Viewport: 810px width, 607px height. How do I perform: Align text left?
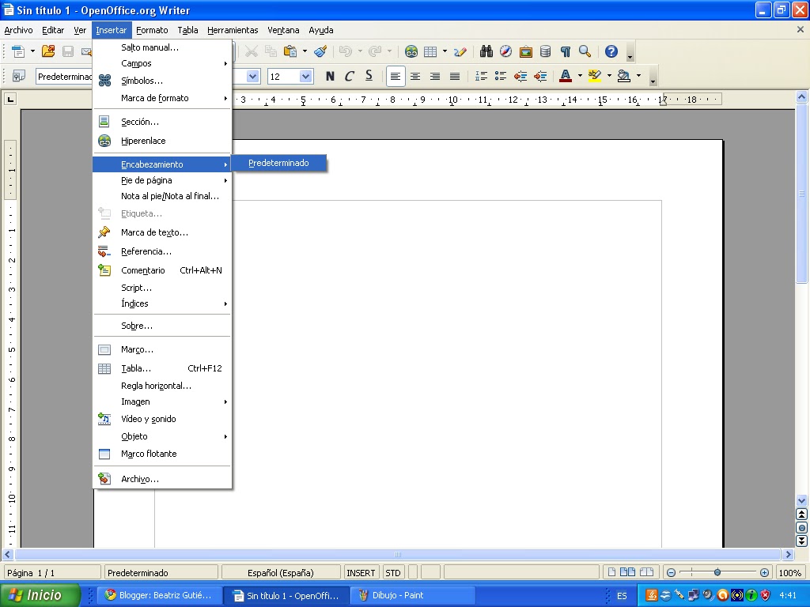tap(396, 77)
